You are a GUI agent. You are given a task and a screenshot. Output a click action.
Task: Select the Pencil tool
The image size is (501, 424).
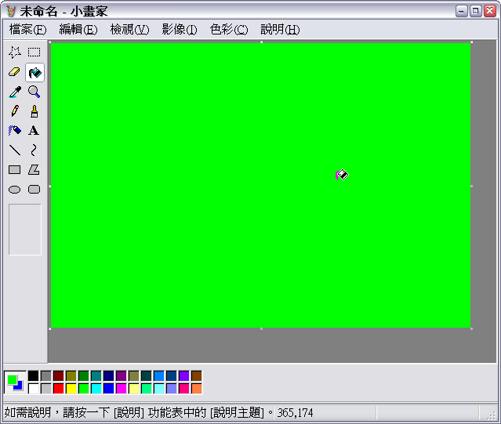tap(15, 111)
